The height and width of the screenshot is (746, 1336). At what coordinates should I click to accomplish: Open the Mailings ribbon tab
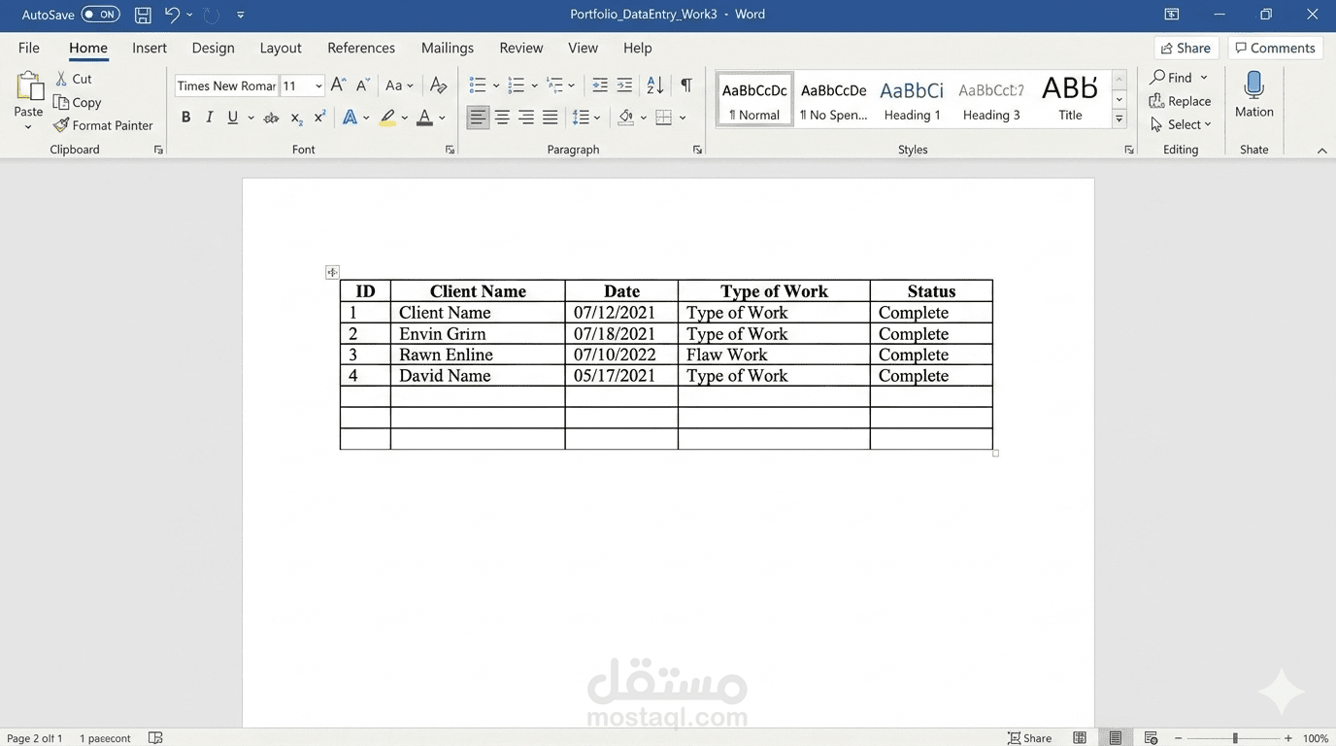pos(447,47)
